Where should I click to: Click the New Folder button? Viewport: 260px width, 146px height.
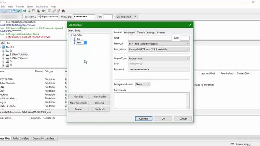100,97
